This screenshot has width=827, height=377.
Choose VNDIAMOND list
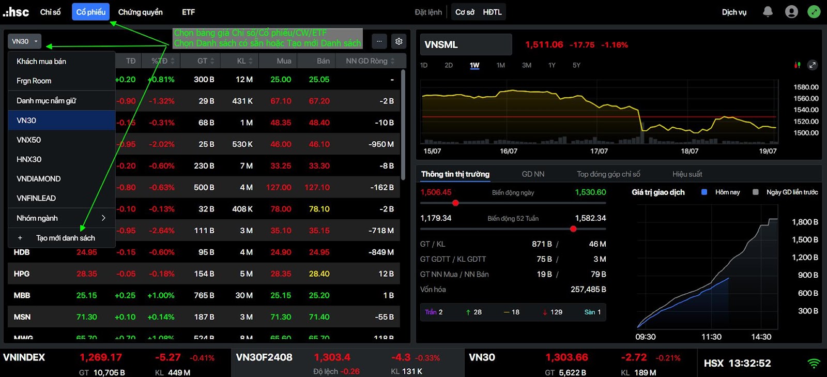(62, 178)
